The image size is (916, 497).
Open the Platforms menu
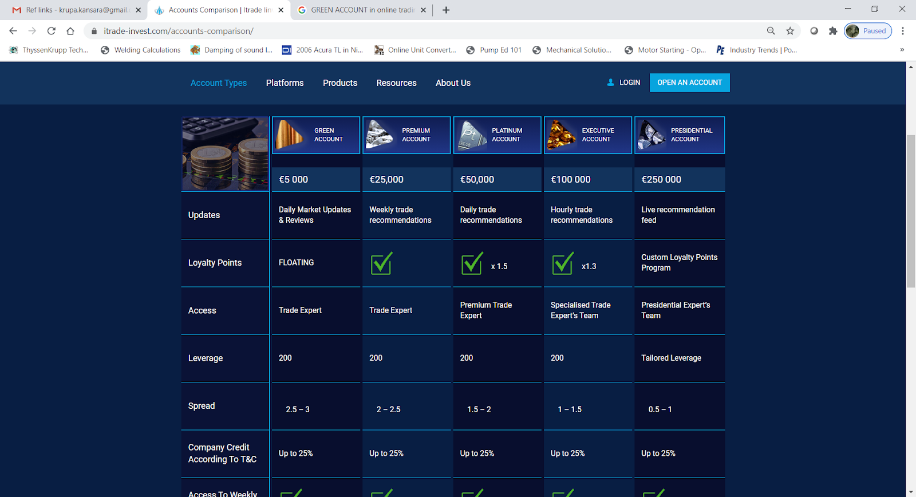pos(285,83)
